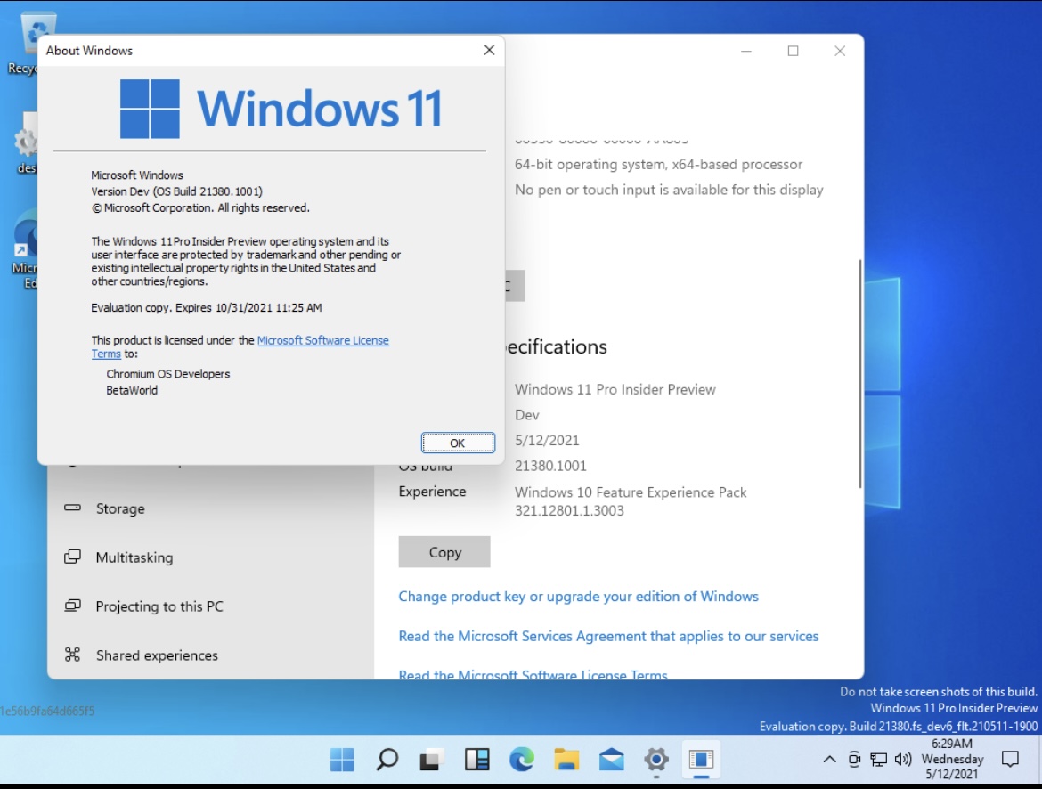
Task: Open taskbar Search
Action: pyautogui.click(x=387, y=759)
